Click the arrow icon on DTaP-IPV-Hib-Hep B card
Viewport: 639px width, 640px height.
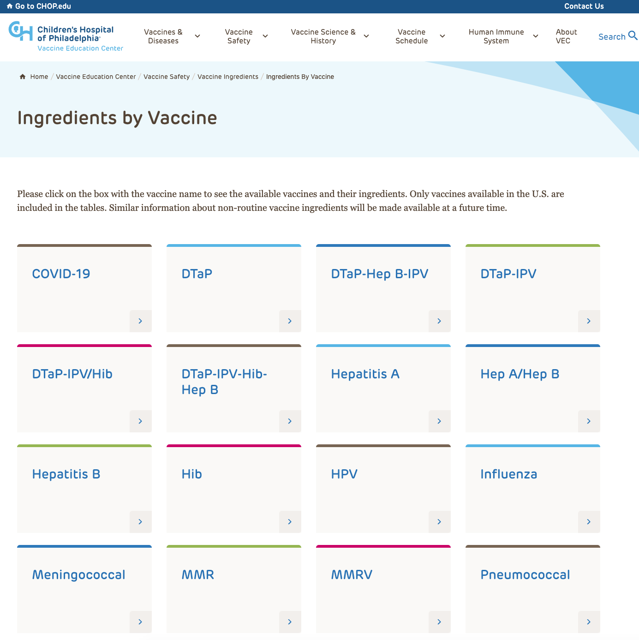point(290,421)
